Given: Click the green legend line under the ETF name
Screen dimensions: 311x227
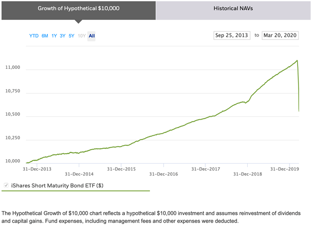Looking at the screenshot, I should 75,191.
